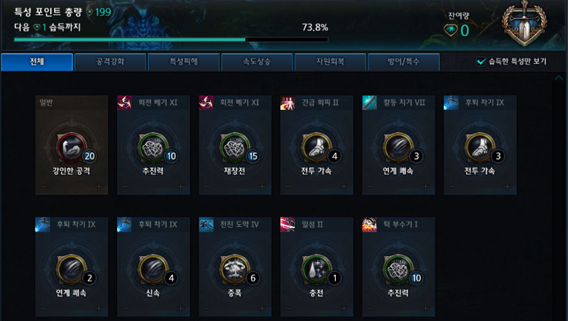This screenshot has width=568, height=321.
Task: Click the 신속 trait icon
Action: point(153,269)
